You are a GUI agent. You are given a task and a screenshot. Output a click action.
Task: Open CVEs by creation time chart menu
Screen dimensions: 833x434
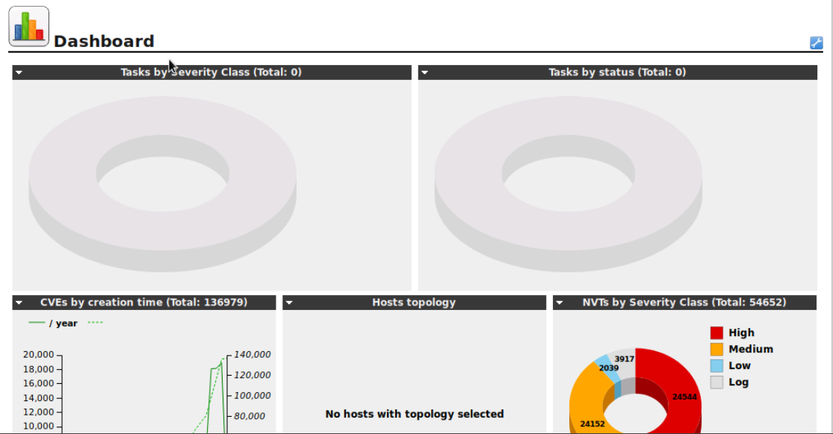click(x=19, y=303)
